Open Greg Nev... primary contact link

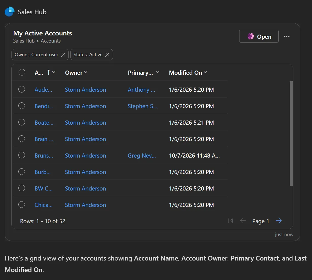click(x=142, y=155)
